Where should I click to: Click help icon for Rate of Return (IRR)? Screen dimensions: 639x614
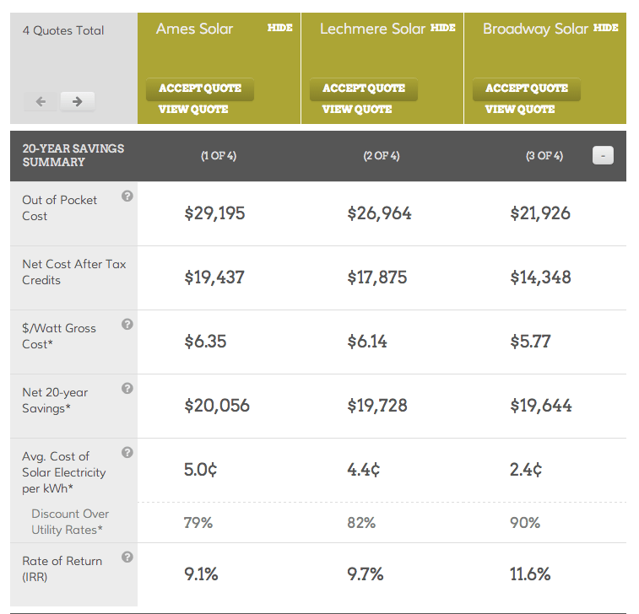(x=127, y=557)
